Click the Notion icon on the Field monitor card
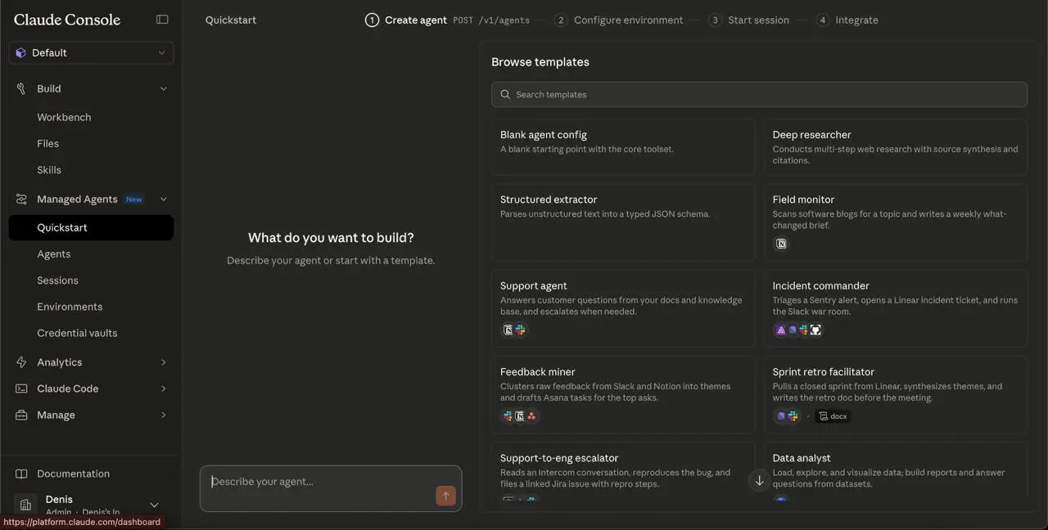 click(781, 244)
